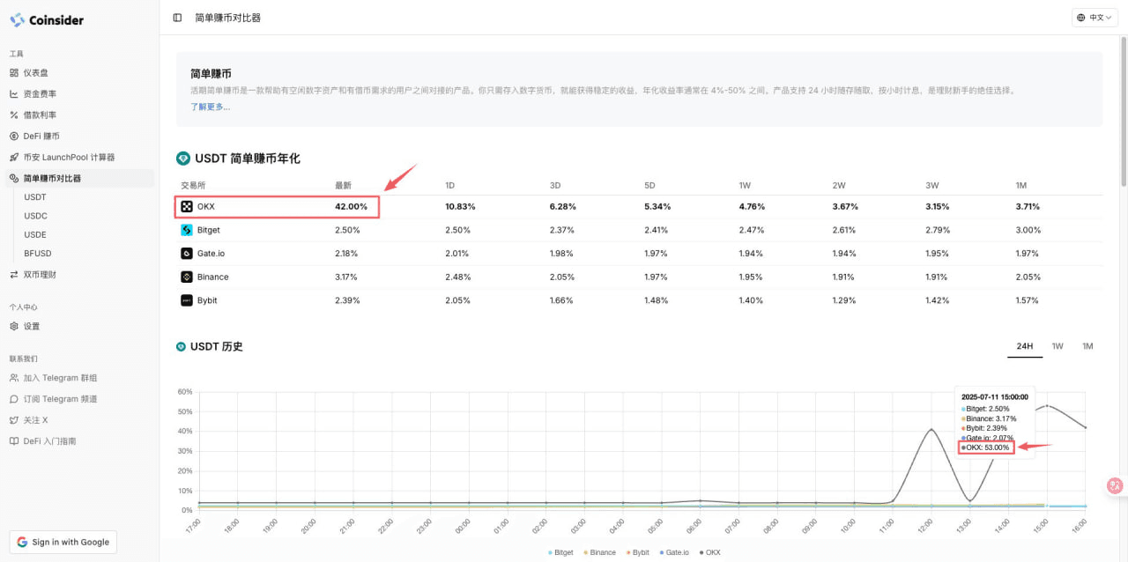Click the Bitget exchange logo
This screenshot has width=1128, height=562.
tap(187, 230)
